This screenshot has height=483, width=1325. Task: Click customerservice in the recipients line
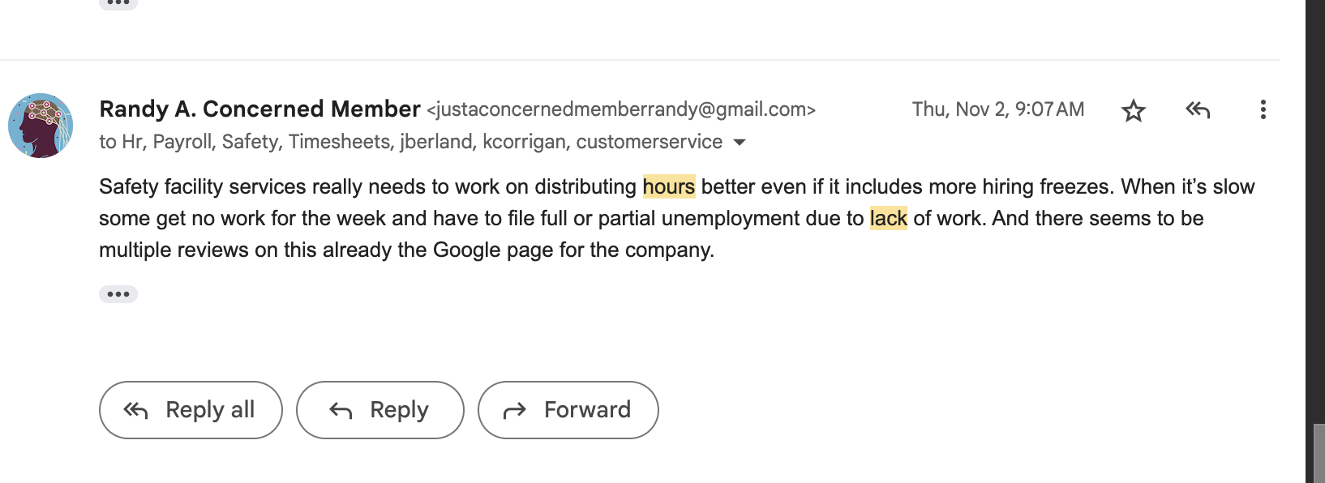pos(649,142)
